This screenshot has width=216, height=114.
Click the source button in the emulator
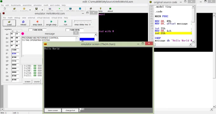[37, 82]
